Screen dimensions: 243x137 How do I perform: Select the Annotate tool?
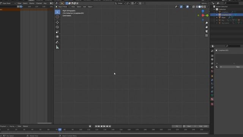coord(57,42)
